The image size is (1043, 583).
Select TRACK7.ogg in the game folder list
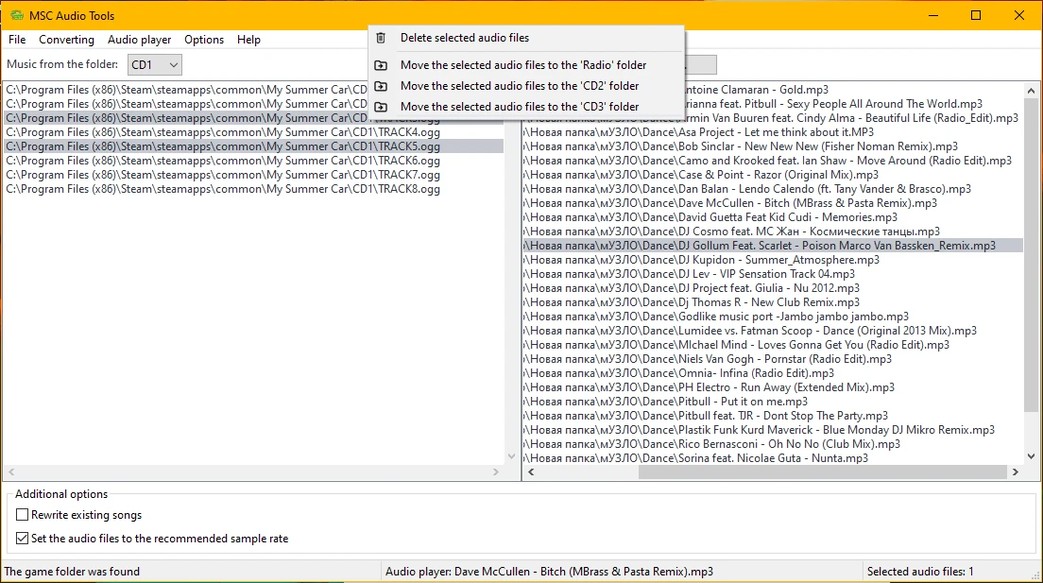253,175
